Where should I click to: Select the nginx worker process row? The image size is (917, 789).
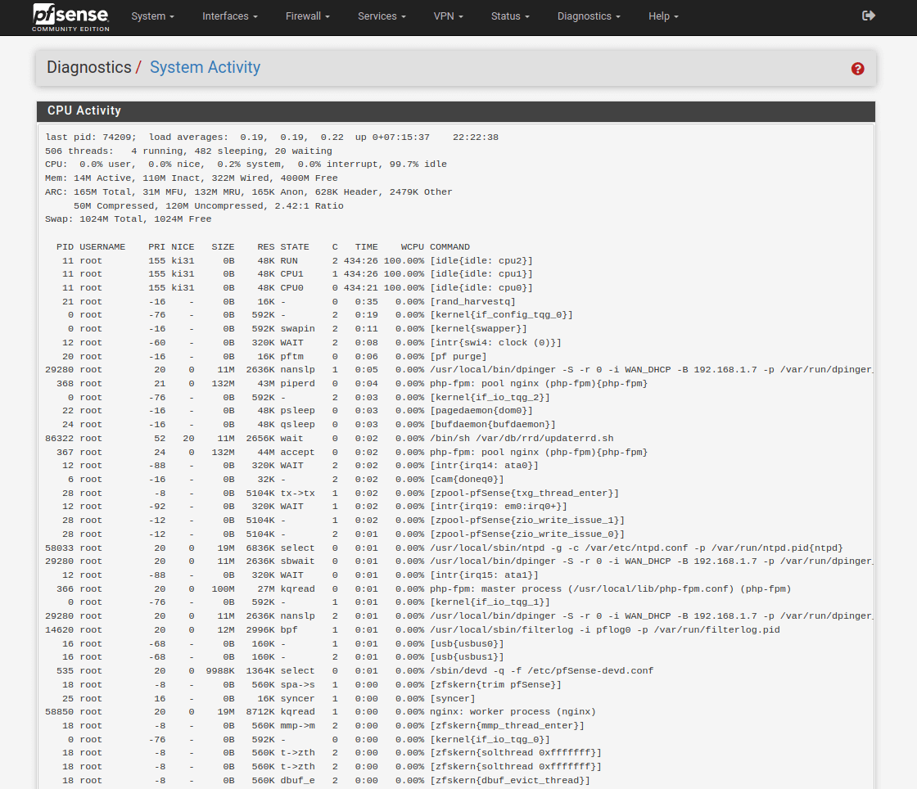(319, 712)
